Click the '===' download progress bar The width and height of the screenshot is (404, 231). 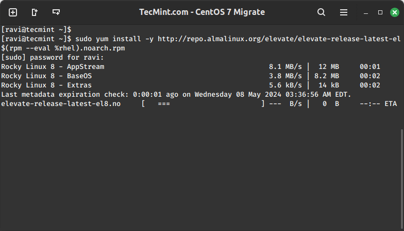[164, 104]
